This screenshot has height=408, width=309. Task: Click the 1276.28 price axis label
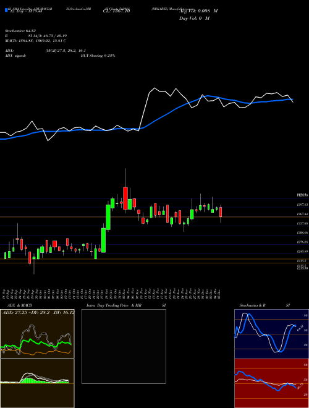(302, 242)
